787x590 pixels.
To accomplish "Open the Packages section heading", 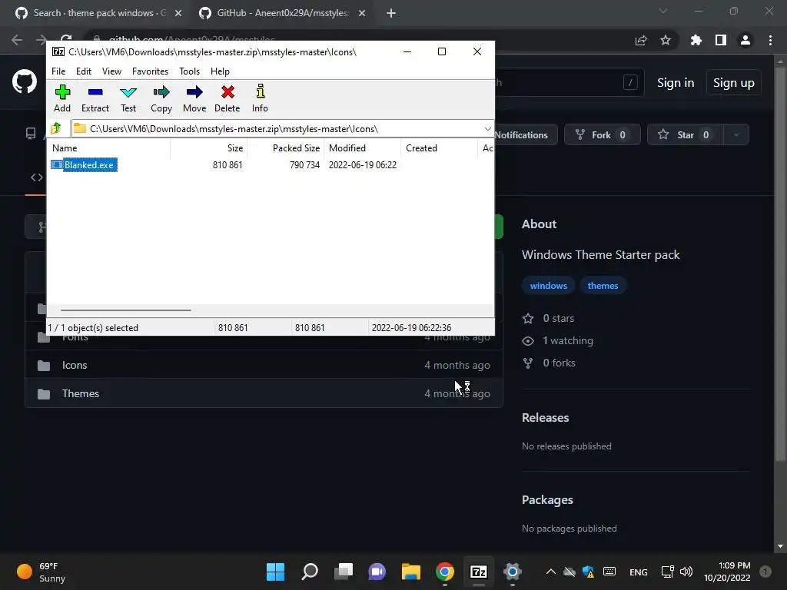I will [547, 499].
